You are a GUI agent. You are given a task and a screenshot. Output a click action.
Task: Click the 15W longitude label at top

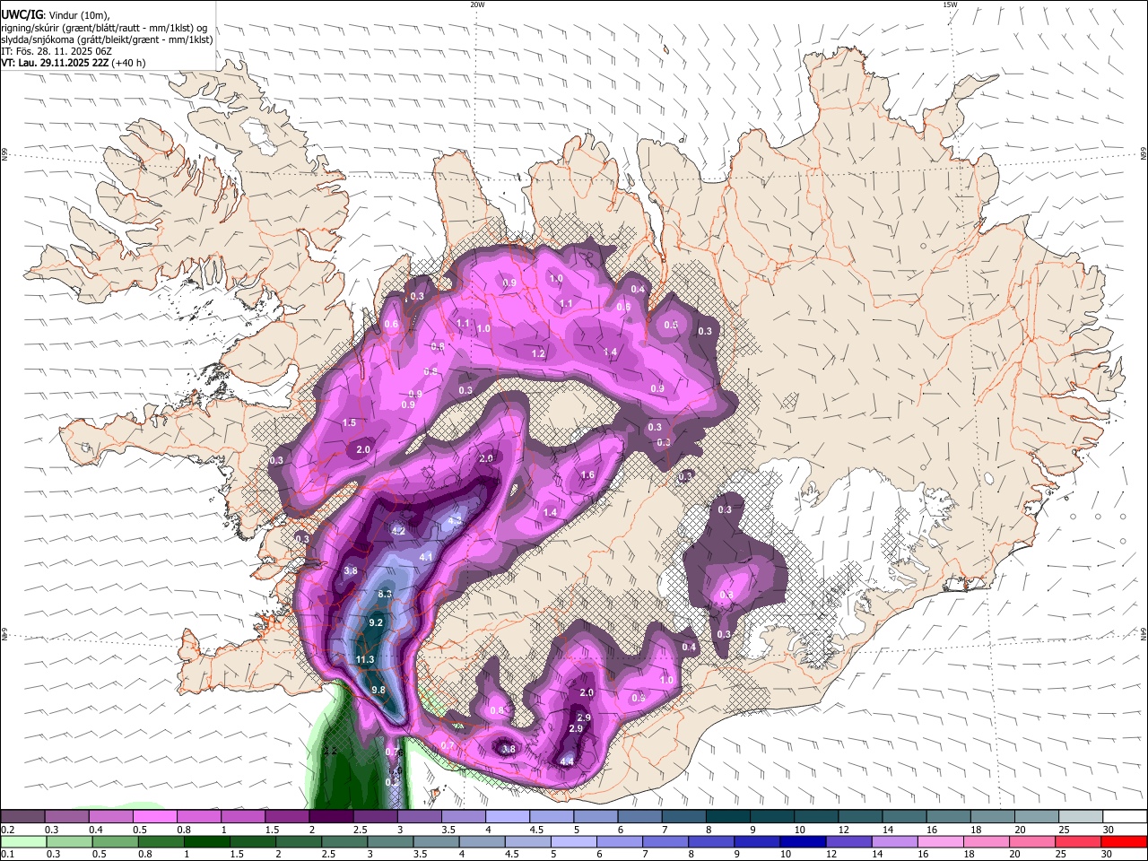click(x=950, y=4)
